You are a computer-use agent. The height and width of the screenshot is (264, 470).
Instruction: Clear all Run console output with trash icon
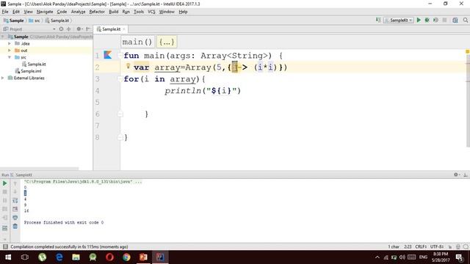15,227
